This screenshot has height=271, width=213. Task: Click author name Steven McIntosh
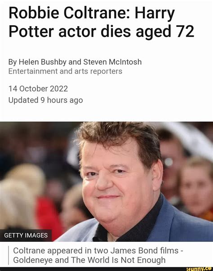[x=112, y=62]
